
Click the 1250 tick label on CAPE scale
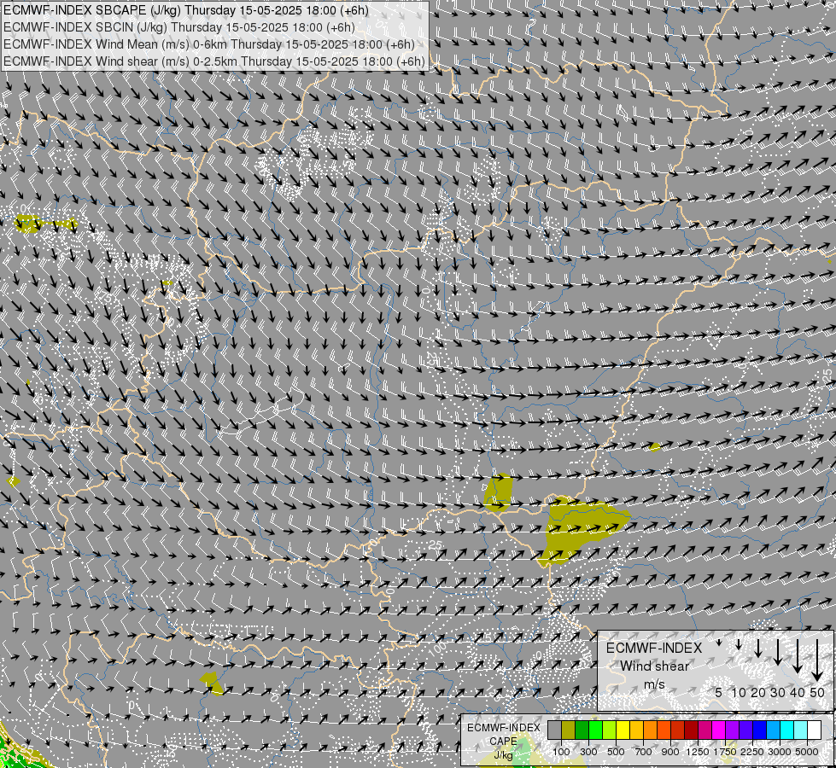click(698, 752)
